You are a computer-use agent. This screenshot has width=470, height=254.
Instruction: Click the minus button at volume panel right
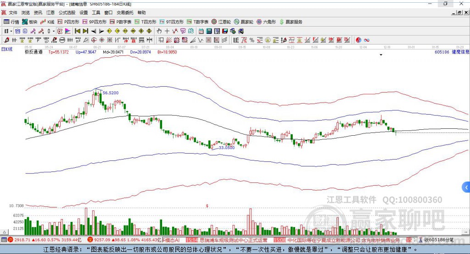coord(466,232)
